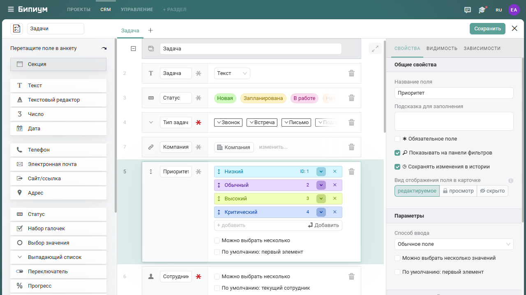Uncheck Показывать на панели фильтров
This screenshot has height=295, width=526.
click(397, 153)
